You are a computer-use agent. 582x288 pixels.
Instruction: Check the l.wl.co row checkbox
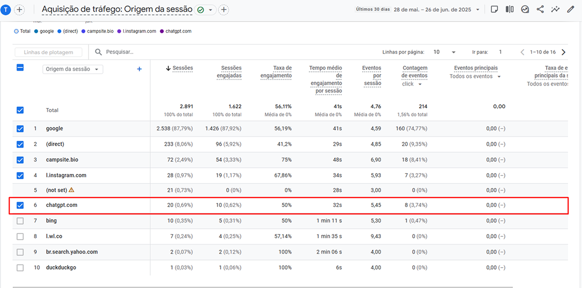20,236
